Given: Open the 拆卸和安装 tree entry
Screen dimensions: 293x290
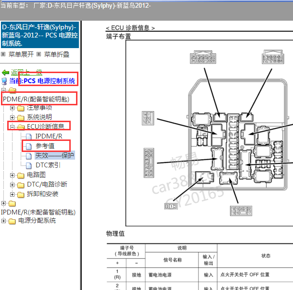Looking at the screenshot, I should click(x=43, y=194).
